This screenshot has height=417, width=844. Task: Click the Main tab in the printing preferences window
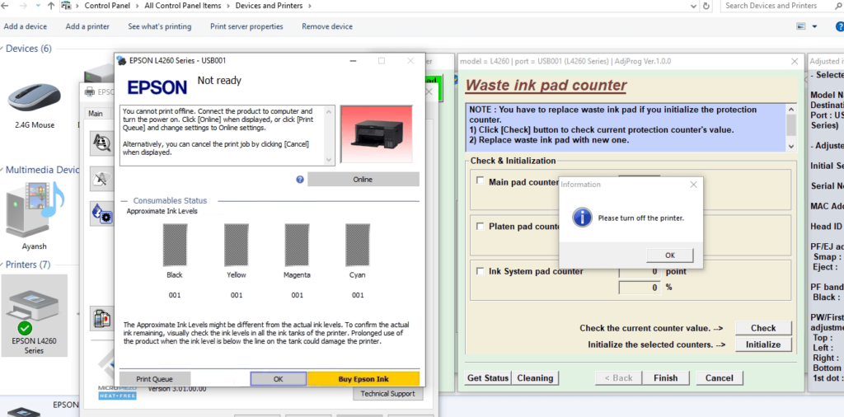coord(96,114)
